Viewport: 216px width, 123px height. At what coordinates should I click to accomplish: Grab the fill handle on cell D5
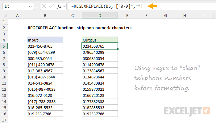tap(118, 49)
